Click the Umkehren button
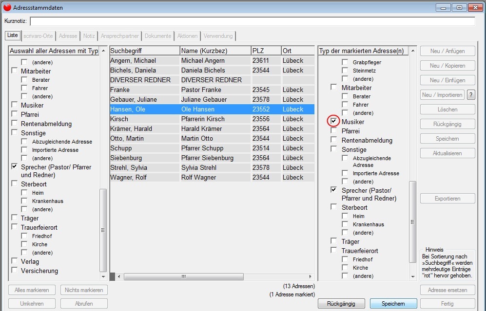Image resolution: width=486 pixels, height=311 pixels. point(32,304)
